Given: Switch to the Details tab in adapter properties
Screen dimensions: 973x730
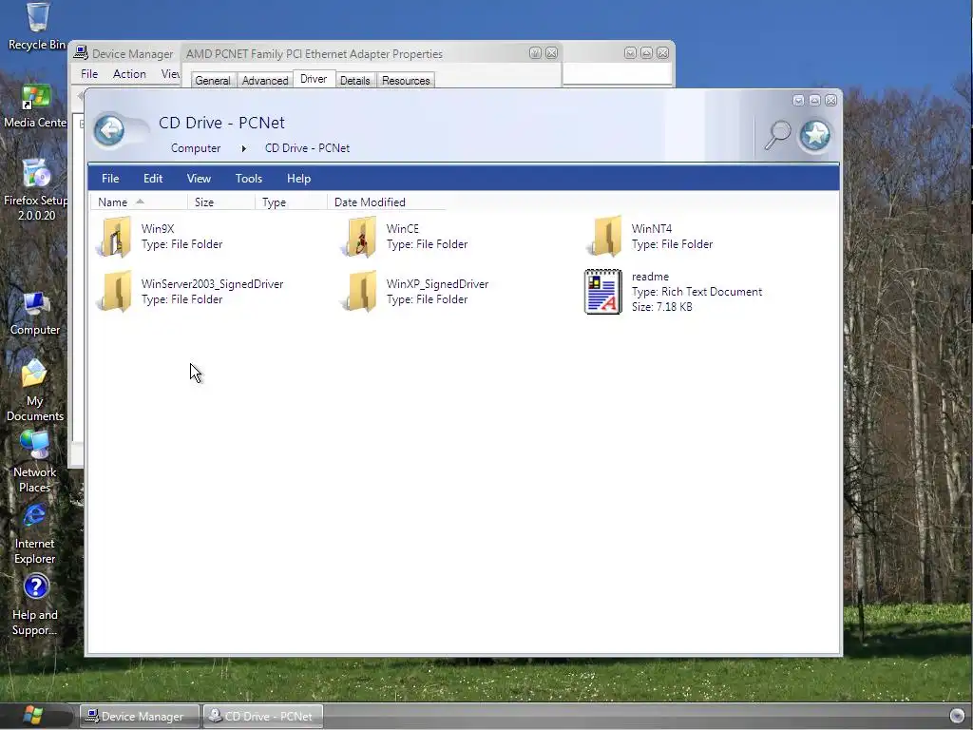Looking at the screenshot, I should tap(355, 81).
